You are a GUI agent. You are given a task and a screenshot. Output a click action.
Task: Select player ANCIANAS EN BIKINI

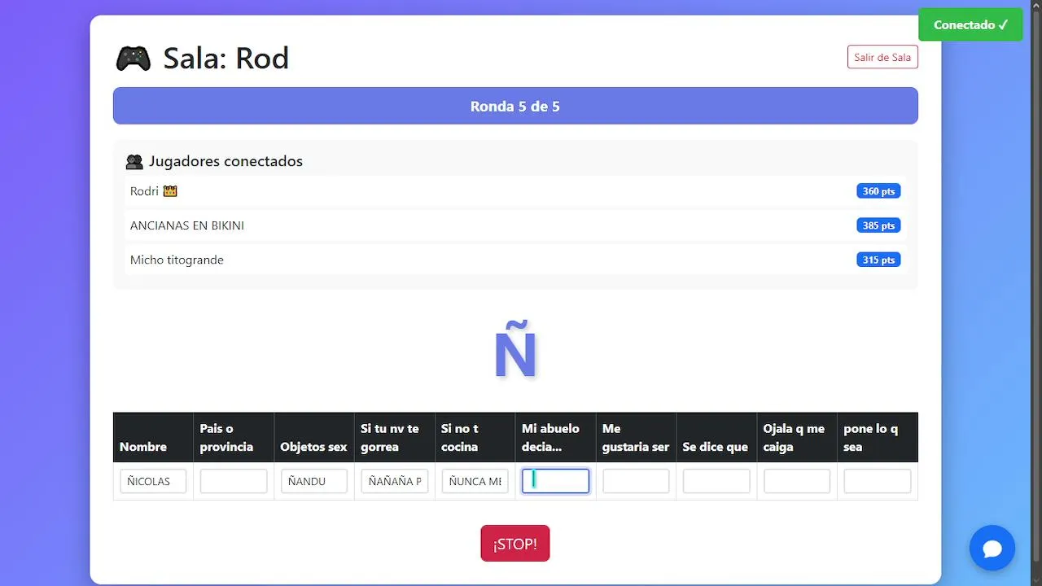coord(187,225)
